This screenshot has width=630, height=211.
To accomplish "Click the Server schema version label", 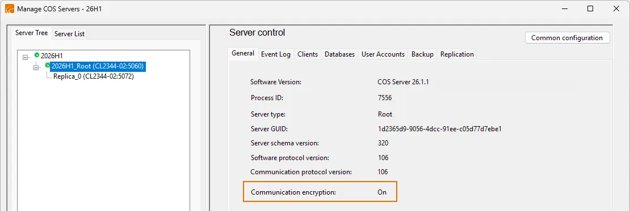I will click(x=285, y=143).
